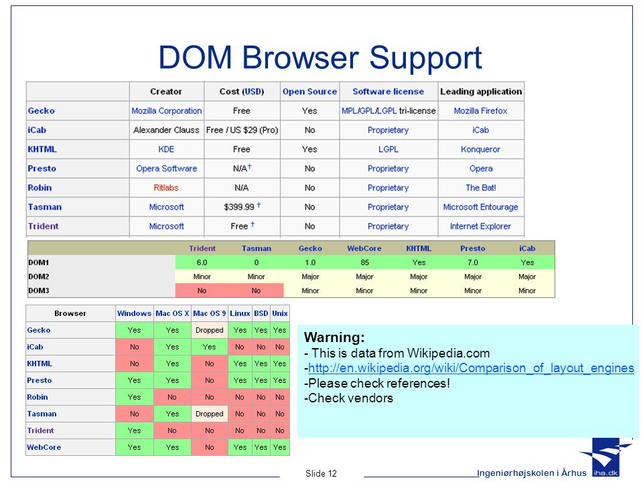Click the BSD column header
Screen dimensions: 643x482
(261, 313)
